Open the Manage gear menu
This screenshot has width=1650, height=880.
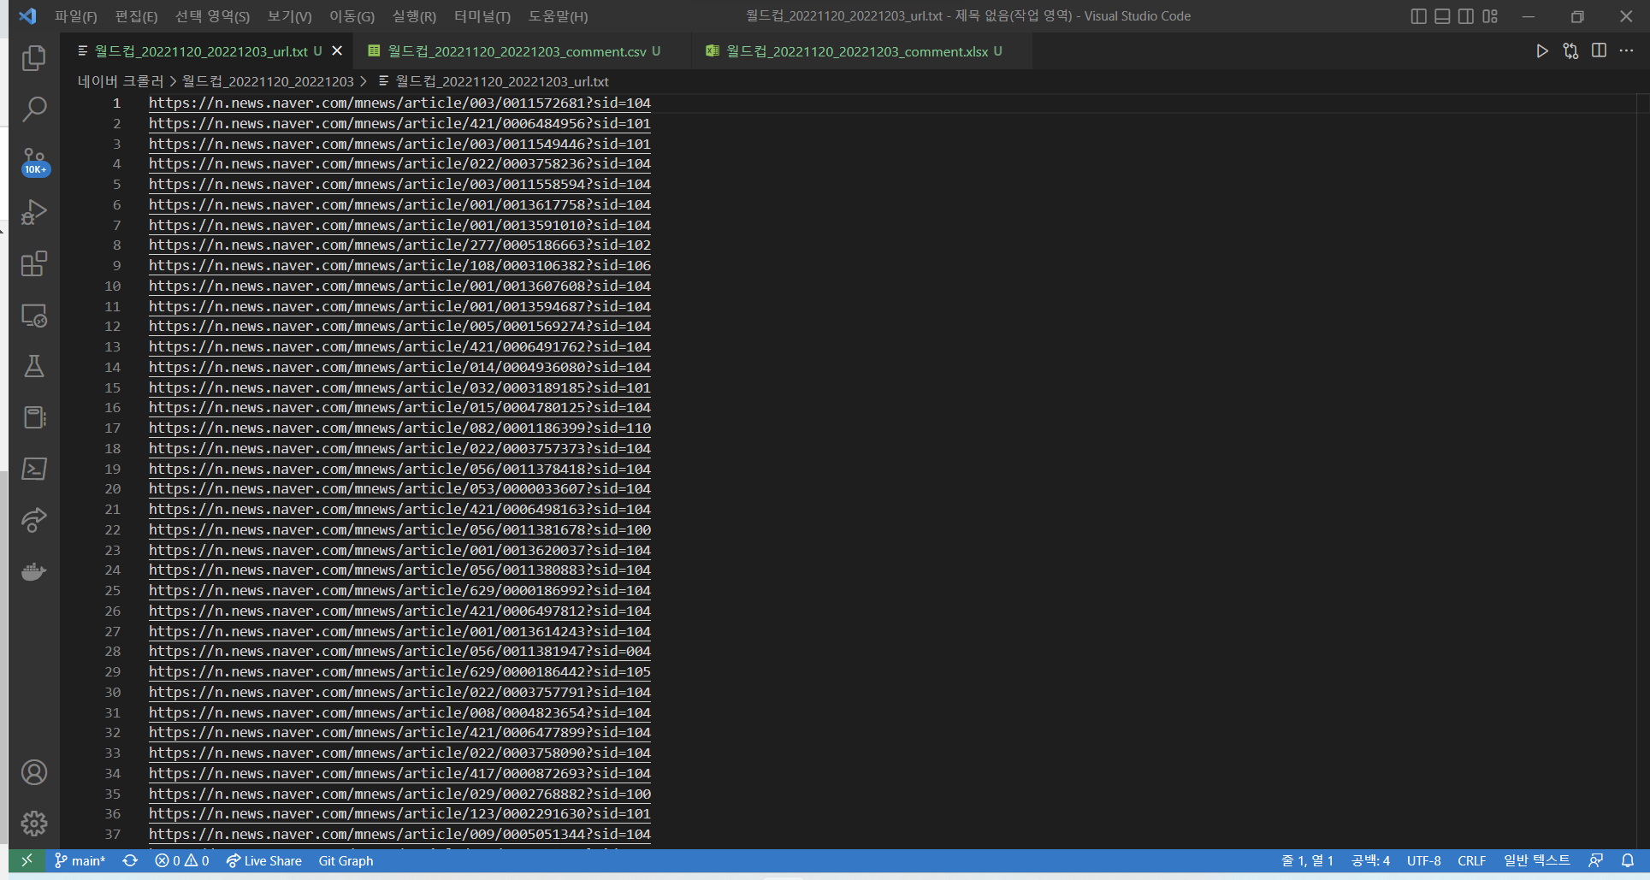pos(34,824)
